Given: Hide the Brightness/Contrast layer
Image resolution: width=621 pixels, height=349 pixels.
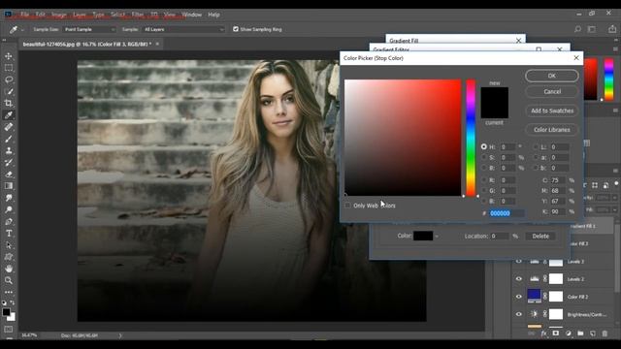Looking at the screenshot, I should coord(519,314).
